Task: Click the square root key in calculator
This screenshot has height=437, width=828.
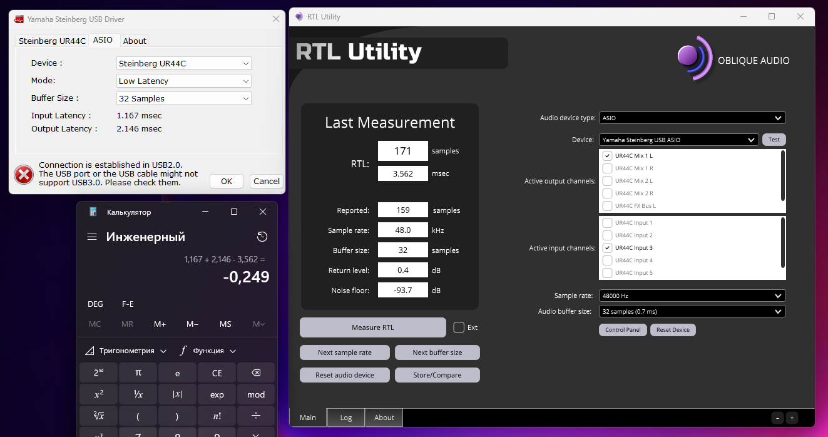Action: (x=99, y=416)
